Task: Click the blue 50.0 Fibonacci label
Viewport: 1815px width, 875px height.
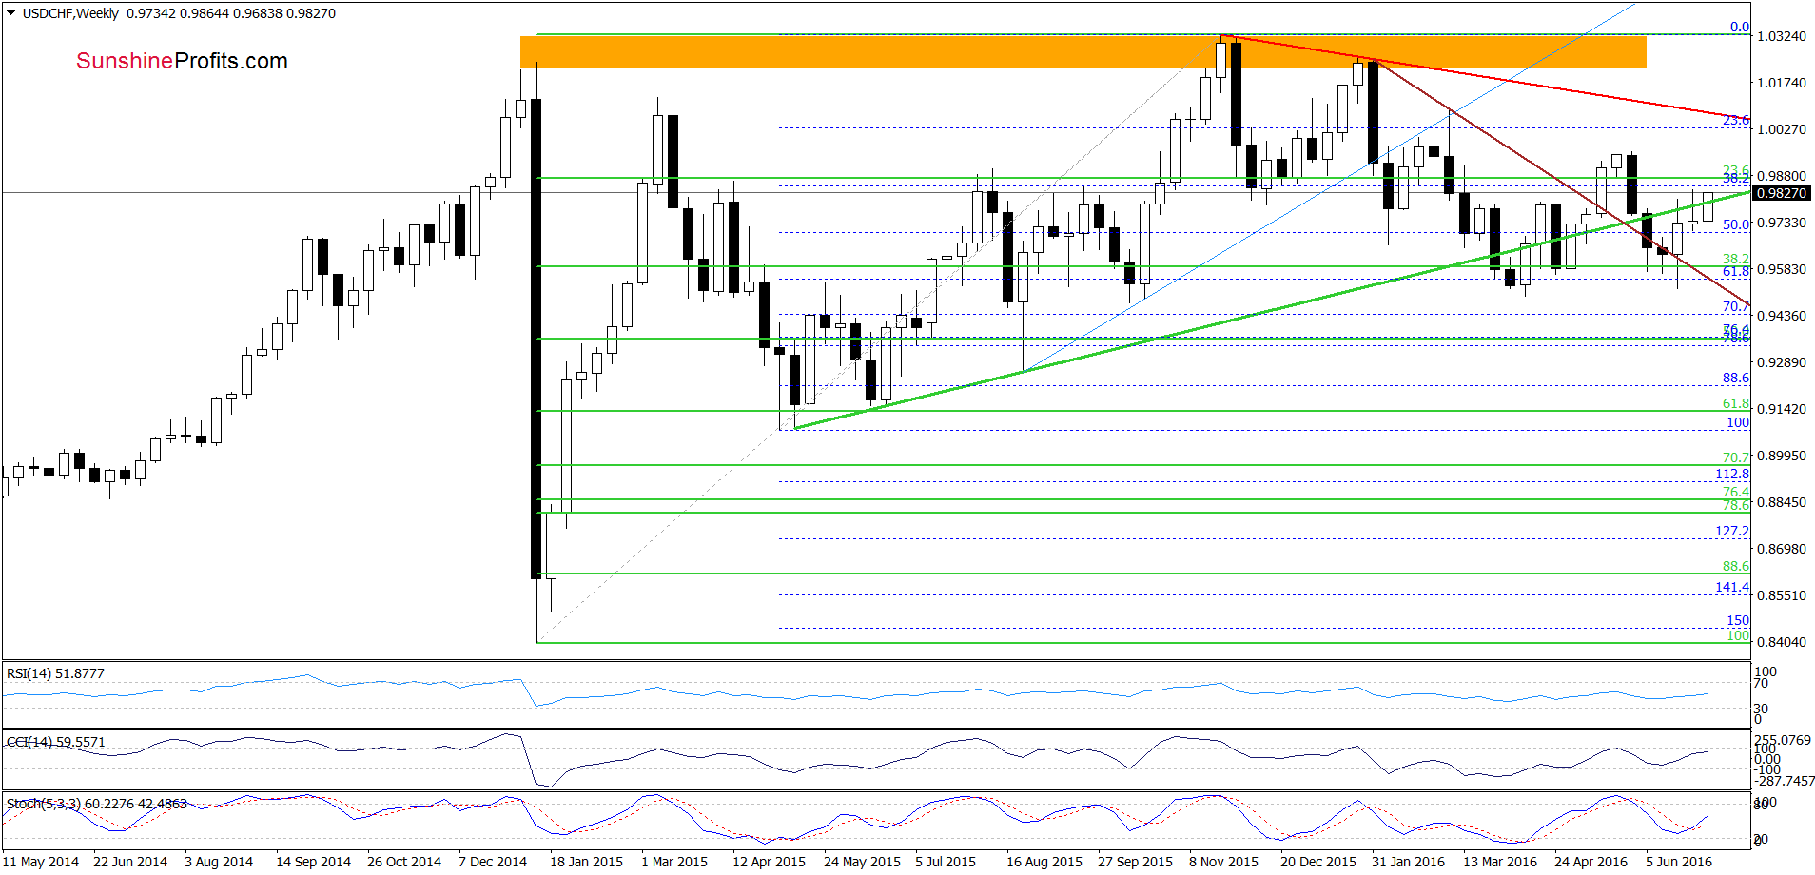Action: click(1736, 224)
